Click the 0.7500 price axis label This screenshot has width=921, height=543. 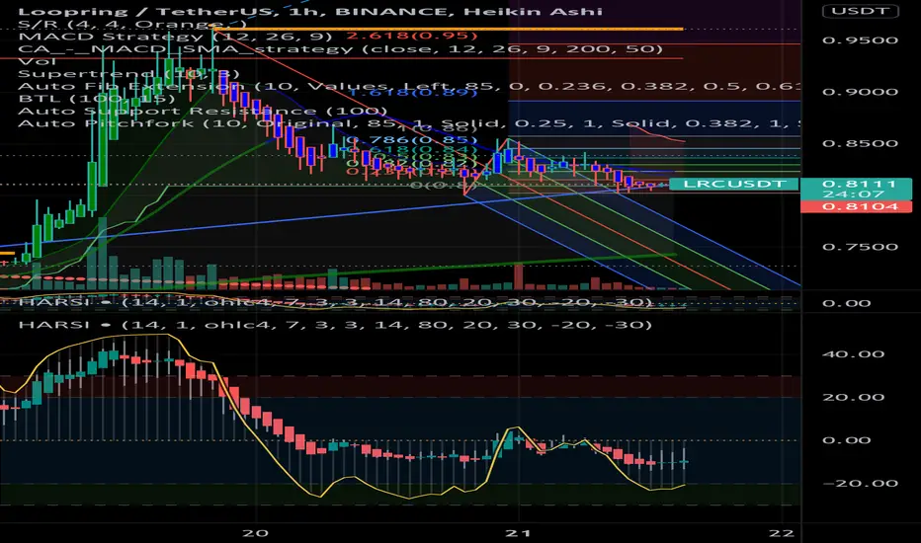[861, 247]
